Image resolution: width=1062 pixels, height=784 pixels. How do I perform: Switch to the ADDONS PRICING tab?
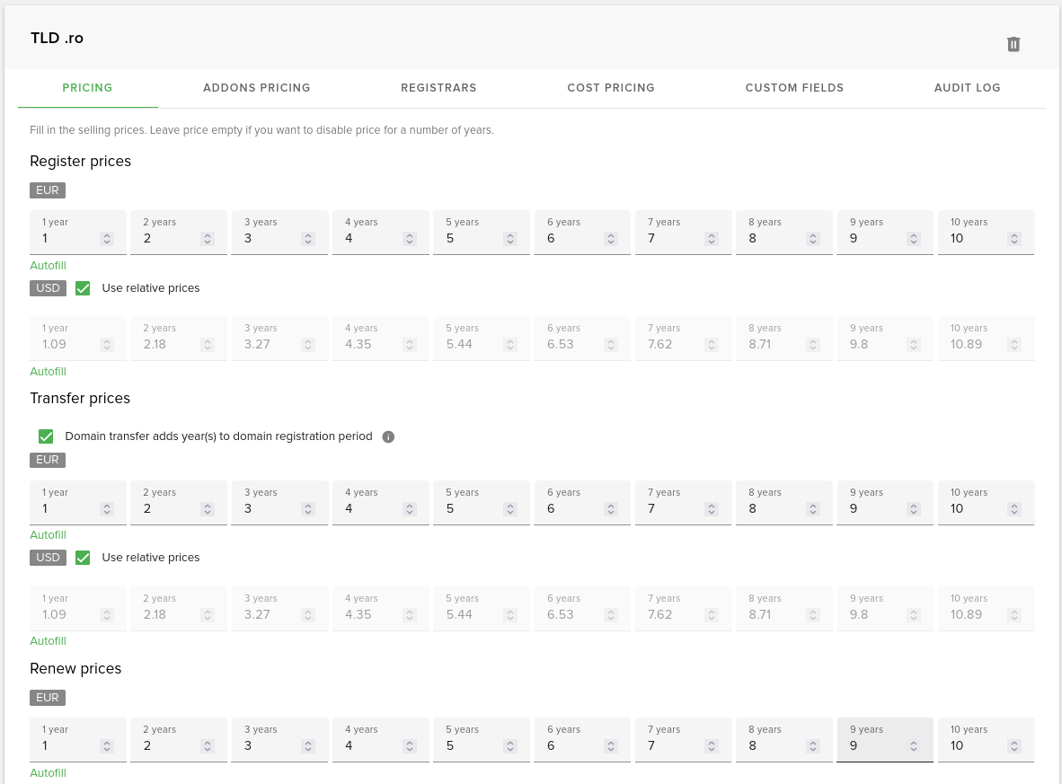coord(257,88)
